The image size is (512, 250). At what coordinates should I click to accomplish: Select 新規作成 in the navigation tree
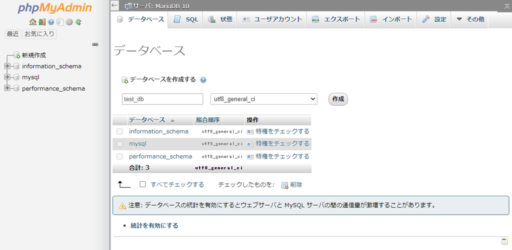coord(34,55)
